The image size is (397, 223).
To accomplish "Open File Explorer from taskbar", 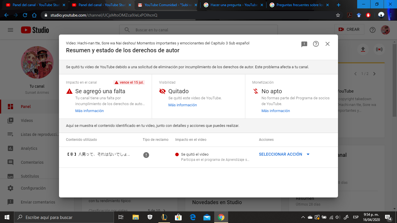I will click(136, 217).
